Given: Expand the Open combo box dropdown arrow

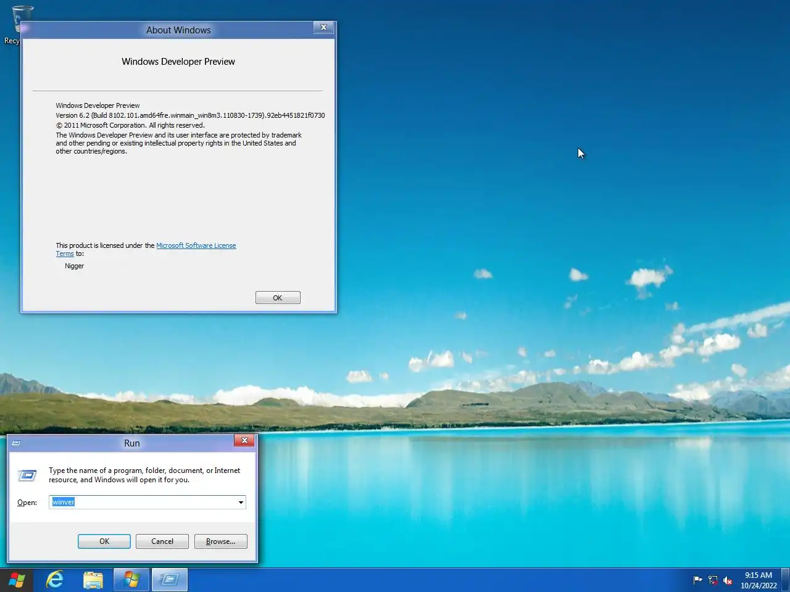Looking at the screenshot, I should (x=241, y=502).
